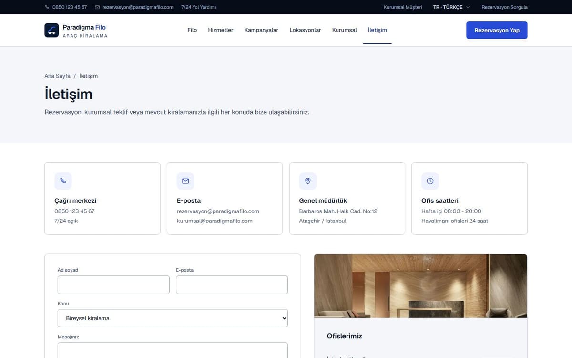Viewport: 572px width, 358px height.
Task: Select the İletişim nav tab
Action: pyautogui.click(x=378, y=30)
